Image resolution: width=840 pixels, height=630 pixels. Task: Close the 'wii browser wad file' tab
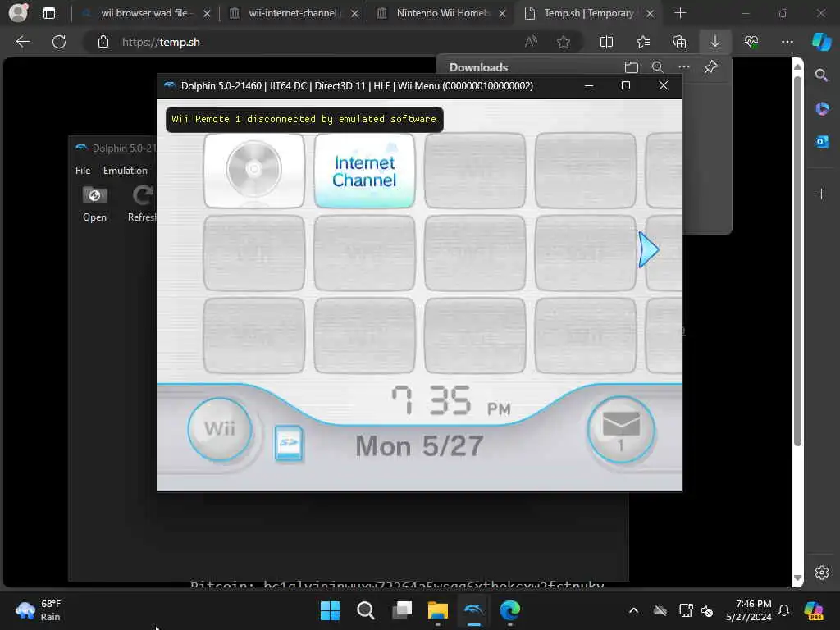pyautogui.click(x=207, y=13)
